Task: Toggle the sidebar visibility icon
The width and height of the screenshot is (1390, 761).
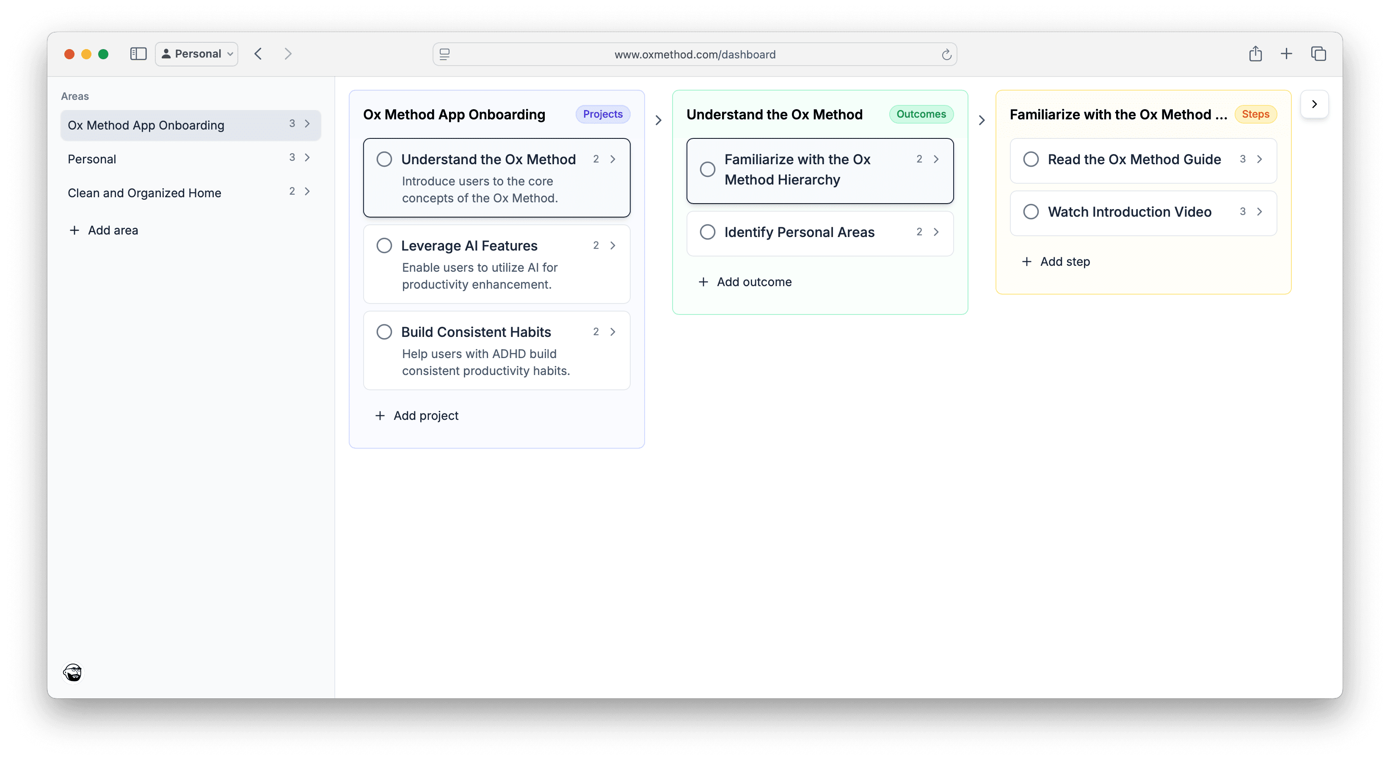Action: [x=138, y=53]
